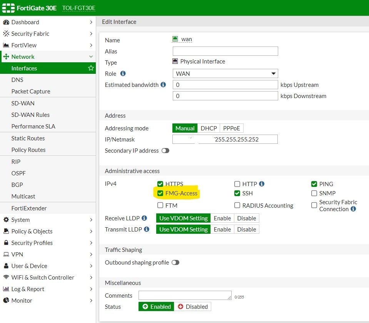The height and width of the screenshot is (323, 369).
Task: Enable the SNMP administrative access checkbox
Action: click(314, 193)
